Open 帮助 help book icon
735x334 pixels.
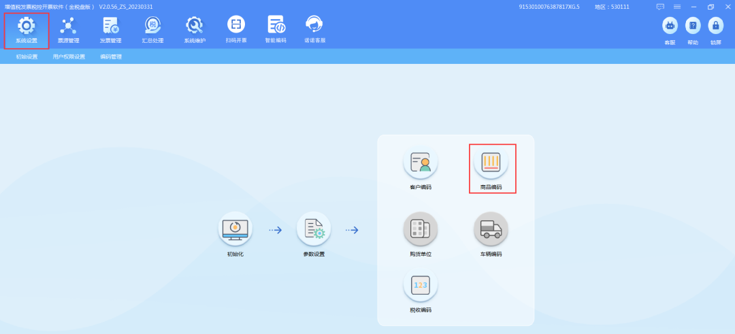[693, 26]
